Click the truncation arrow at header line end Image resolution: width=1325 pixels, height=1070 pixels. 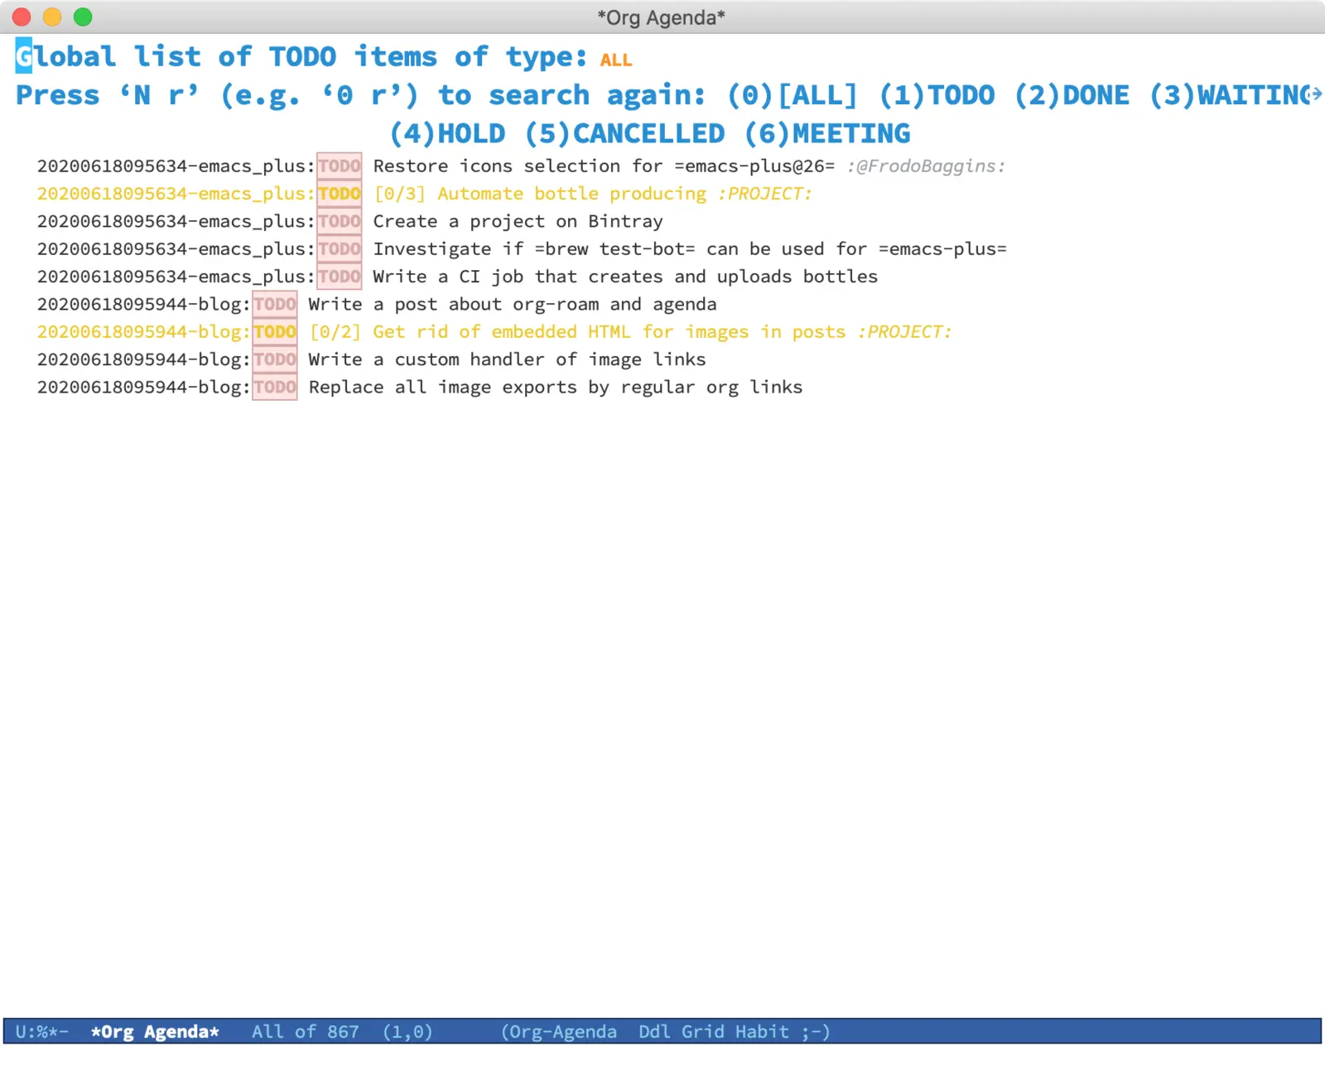[1315, 94]
